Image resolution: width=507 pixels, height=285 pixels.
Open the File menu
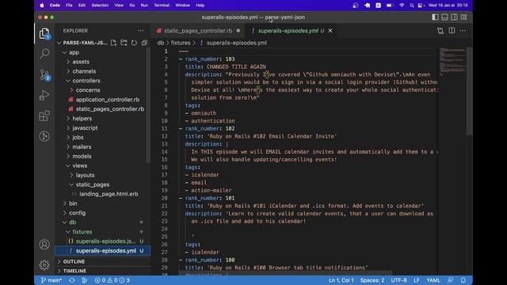(x=69, y=6)
